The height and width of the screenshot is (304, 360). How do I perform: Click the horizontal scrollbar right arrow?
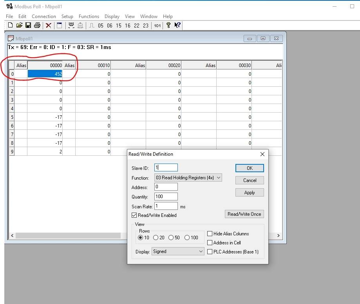pyautogui.click(x=278, y=235)
